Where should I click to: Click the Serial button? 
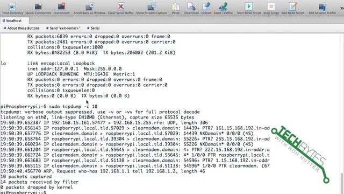pyautogui.click(x=93, y=28)
